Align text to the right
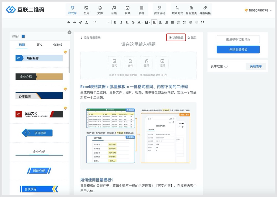Screen dimensions: 277x197 pyautogui.click(x=166, y=22)
